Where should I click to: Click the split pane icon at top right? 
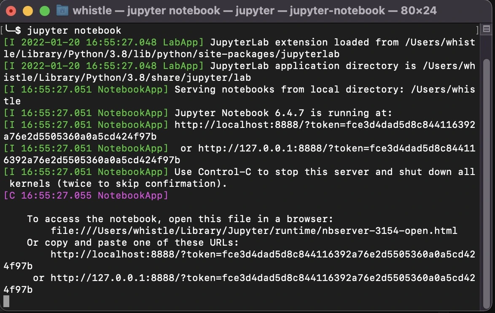pyautogui.click(x=487, y=29)
